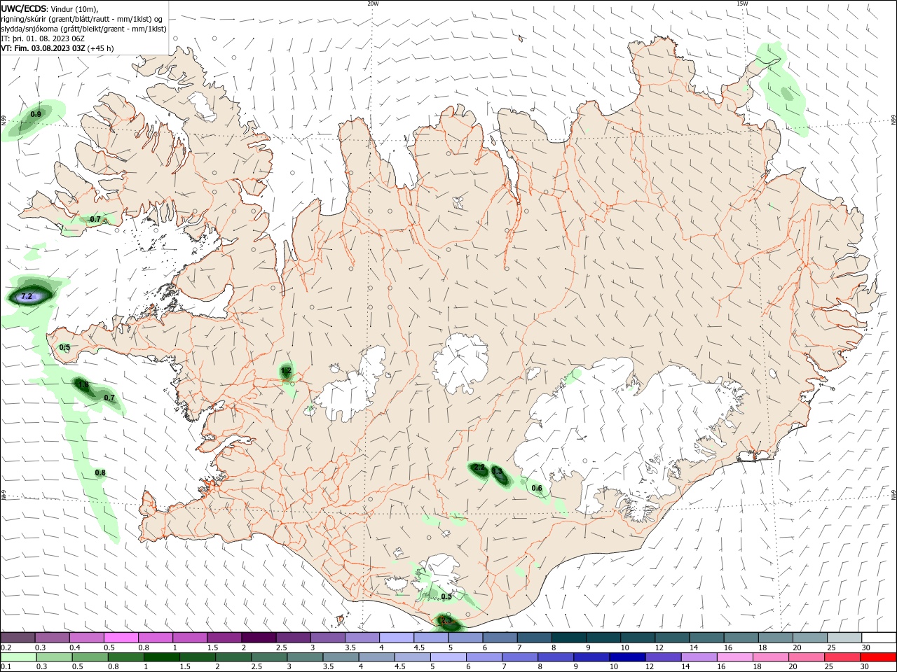Click the 0.5 value on the south coast glacier
The width and height of the screenshot is (897, 672).
coord(446,596)
